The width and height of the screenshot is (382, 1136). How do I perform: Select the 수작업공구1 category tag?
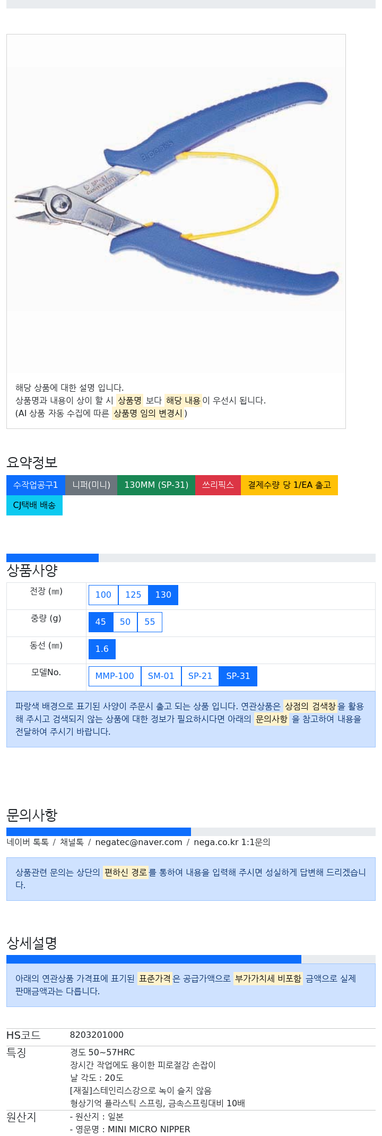36,485
